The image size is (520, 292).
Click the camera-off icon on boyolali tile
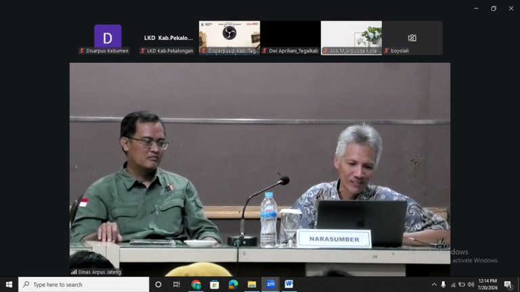tap(412, 38)
